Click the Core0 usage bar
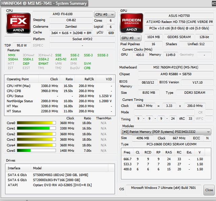216x201 pixels. [36, 123]
